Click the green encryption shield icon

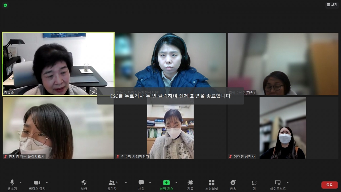5,5
